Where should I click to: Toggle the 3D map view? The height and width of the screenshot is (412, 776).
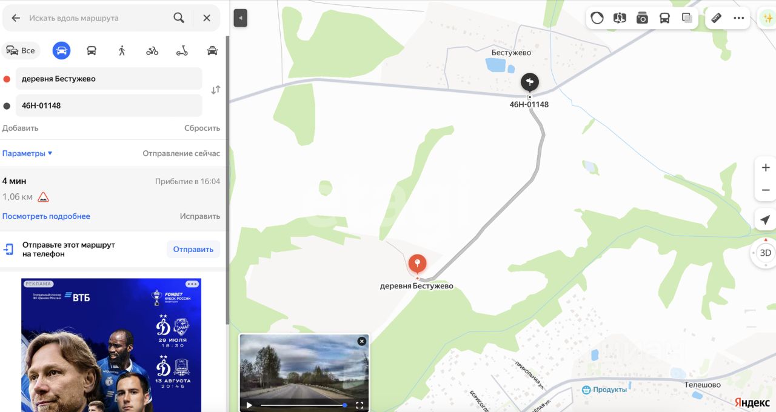coord(765,253)
